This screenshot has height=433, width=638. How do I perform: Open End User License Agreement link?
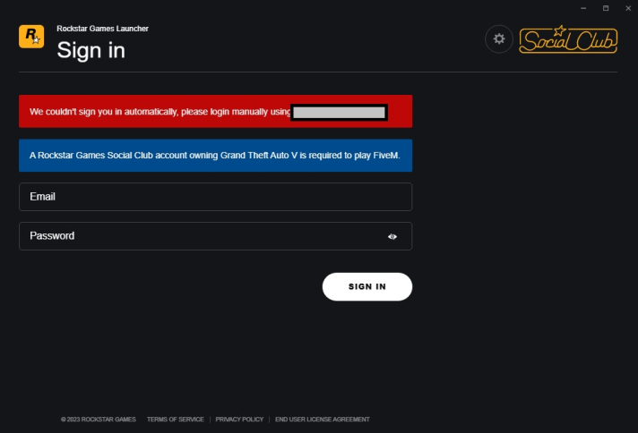pyautogui.click(x=323, y=420)
